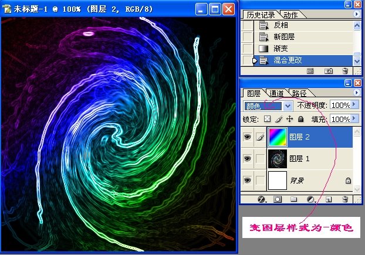Viewport: 365px width, 255px height.
Task: Click the 不透明度 100% value field
Action: coord(340,106)
